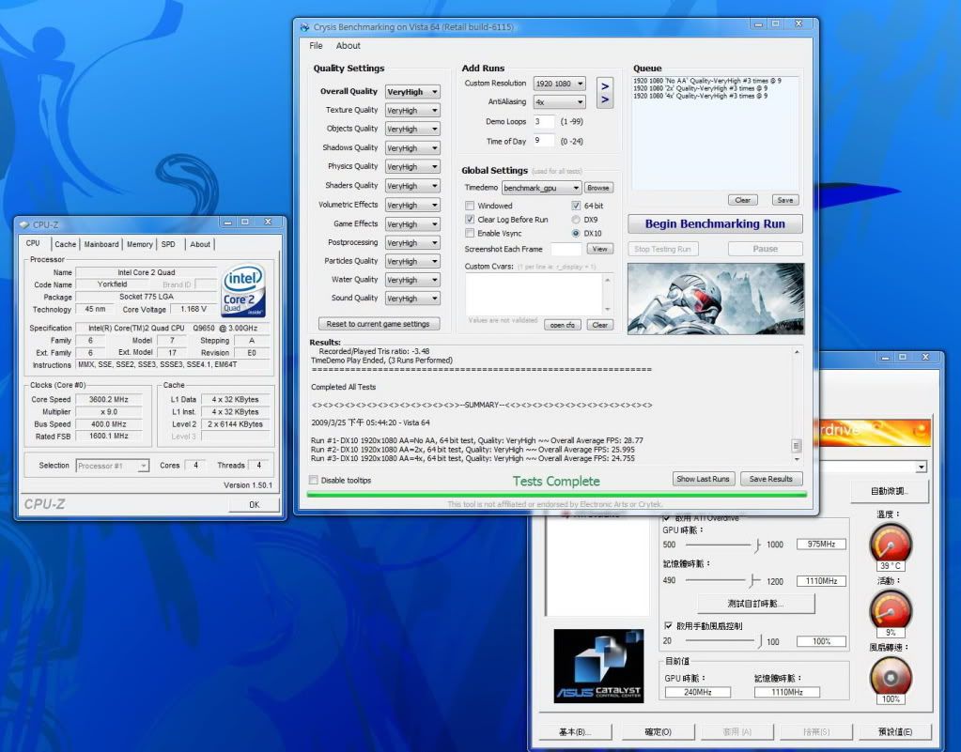Open the File menu
Screen dimensions: 961x752
pos(317,46)
